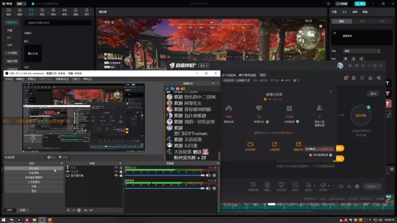Open the gear settings icon in companion bottom bar
This screenshot has height=223, width=397.
point(357,186)
